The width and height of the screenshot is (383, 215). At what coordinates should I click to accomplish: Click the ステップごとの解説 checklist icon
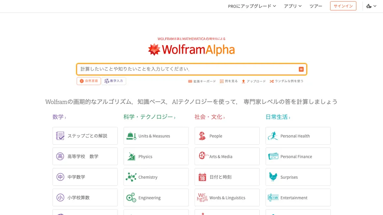click(60, 136)
